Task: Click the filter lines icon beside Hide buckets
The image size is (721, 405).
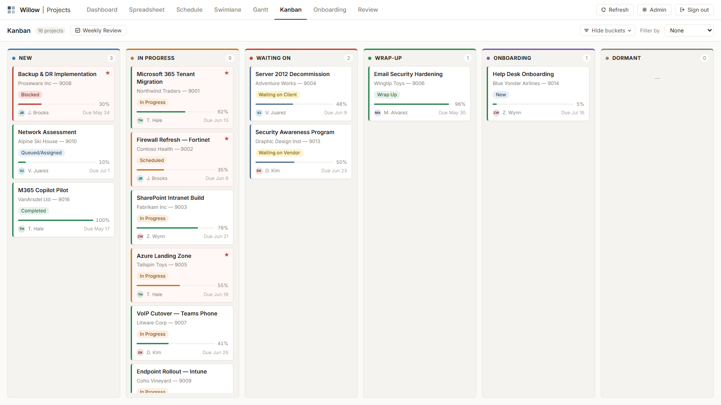Action: pyautogui.click(x=587, y=31)
